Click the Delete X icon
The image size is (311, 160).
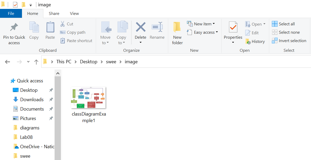tap(141, 27)
